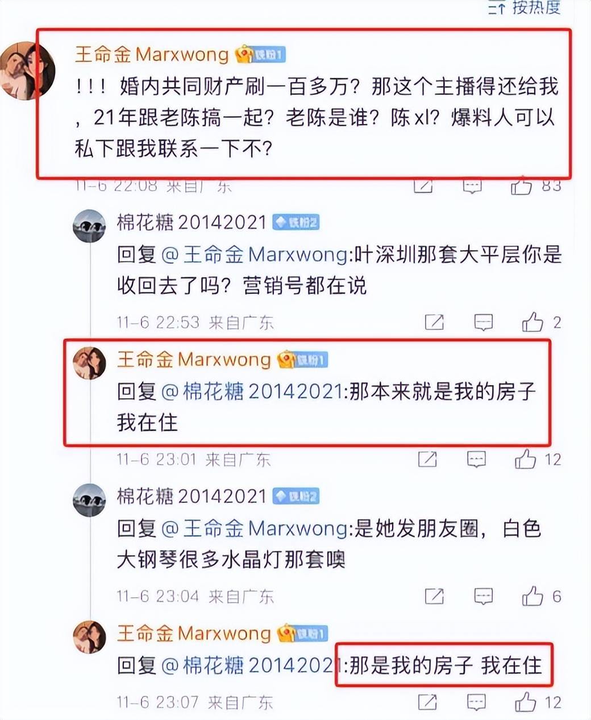Share the 22:53 comment by 棉花糖
The height and width of the screenshot is (720, 591).
tap(434, 322)
